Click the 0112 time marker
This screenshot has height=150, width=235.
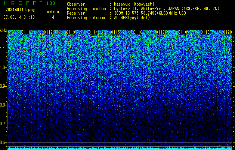click(x=48, y=32)
